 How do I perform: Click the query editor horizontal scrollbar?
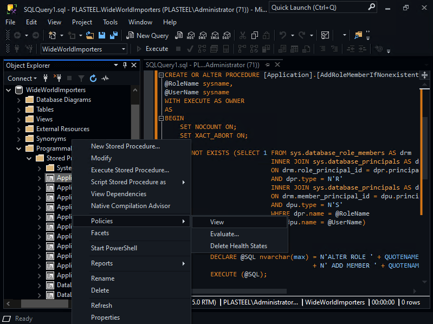point(240,291)
